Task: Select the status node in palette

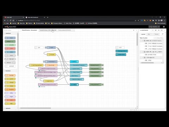Action: point(10,52)
